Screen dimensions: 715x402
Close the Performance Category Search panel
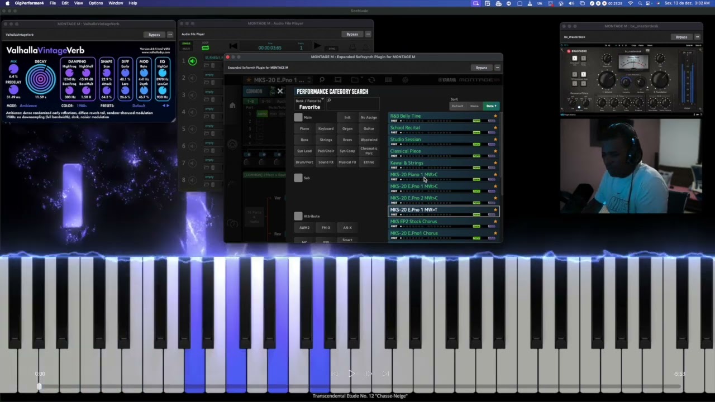click(280, 91)
